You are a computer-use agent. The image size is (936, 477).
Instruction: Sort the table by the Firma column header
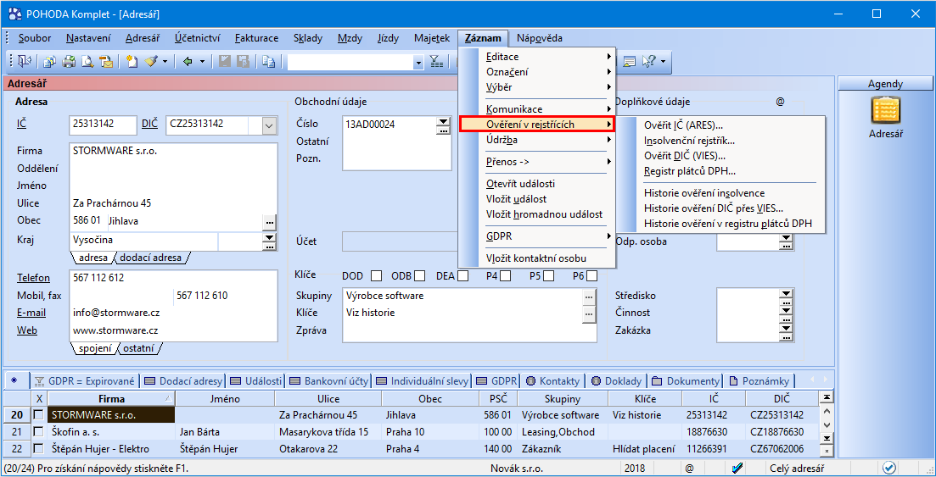pos(112,398)
